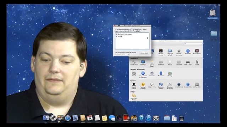The height and width of the screenshot is (127, 227).
Task: Select the folder icon on the desktop
Action: 214,34
